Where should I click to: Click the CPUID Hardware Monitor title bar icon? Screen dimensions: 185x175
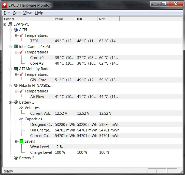point(5,5)
